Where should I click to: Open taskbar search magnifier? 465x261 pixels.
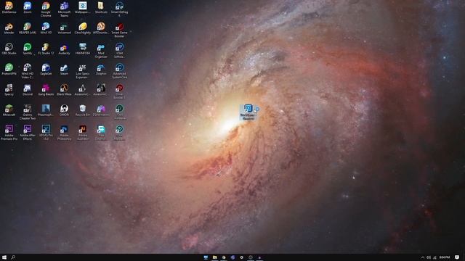tap(13, 257)
